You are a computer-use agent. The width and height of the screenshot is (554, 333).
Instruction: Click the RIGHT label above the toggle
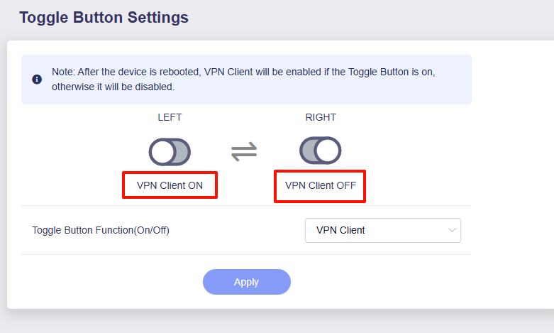coord(321,117)
